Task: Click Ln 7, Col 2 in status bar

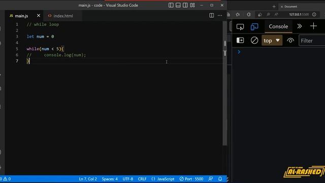Action: (88, 179)
